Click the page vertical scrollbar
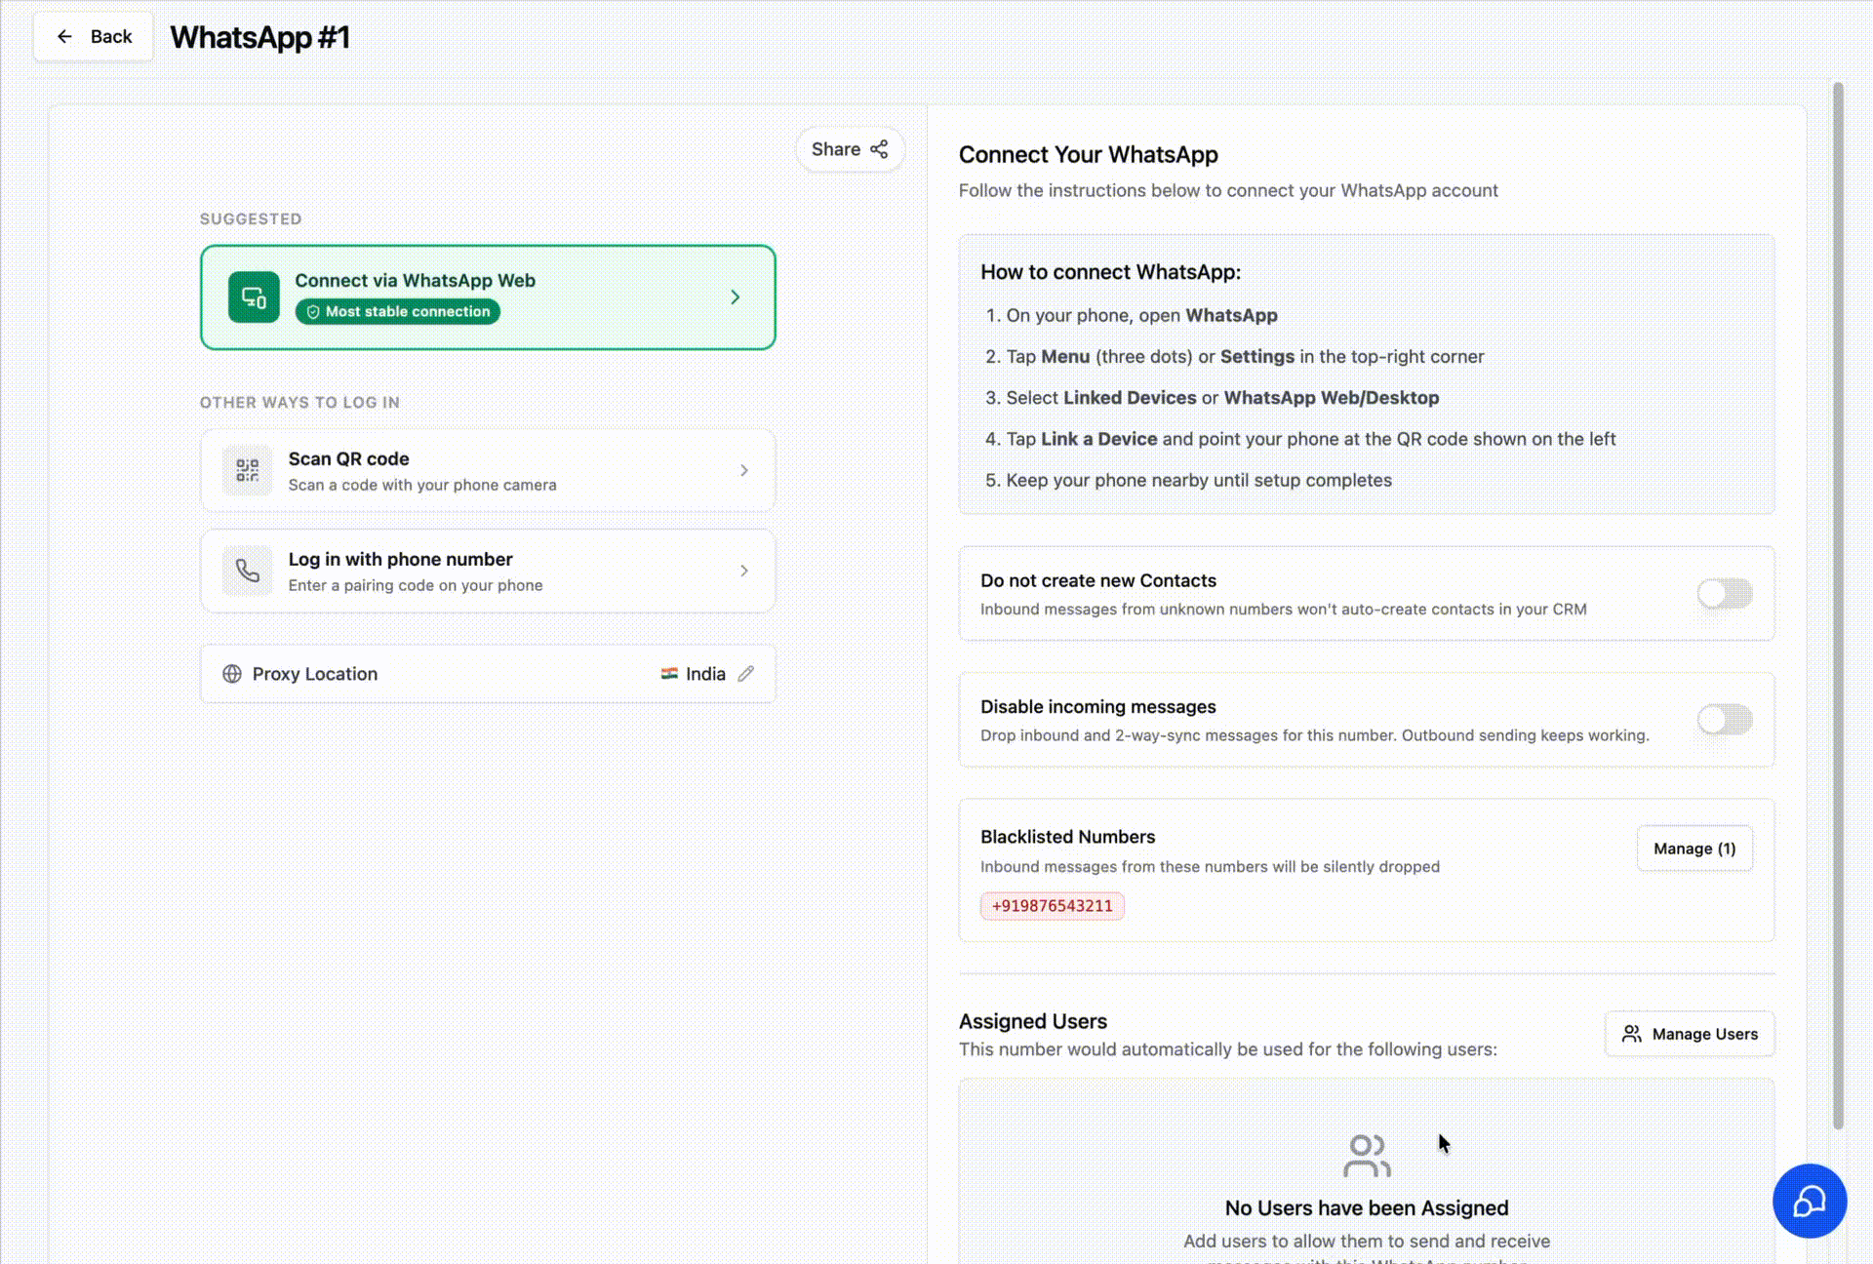Viewport: 1873px width, 1264px height. pos(1838,605)
